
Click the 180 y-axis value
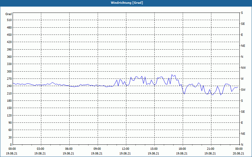9,101
